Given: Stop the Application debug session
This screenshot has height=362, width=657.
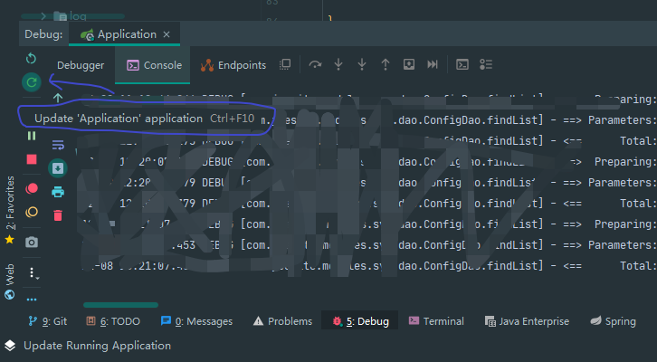Looking at the screenshot, I should pyautogui.click(x=32, y=159).
